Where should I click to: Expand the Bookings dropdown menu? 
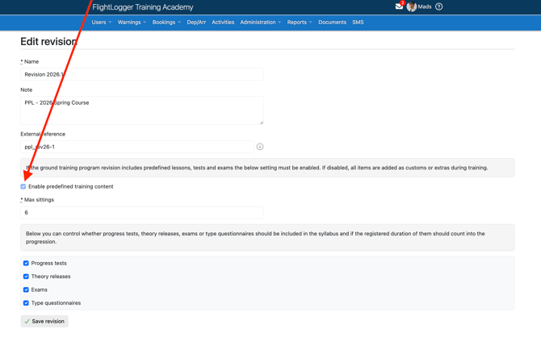tap(166, 22)
